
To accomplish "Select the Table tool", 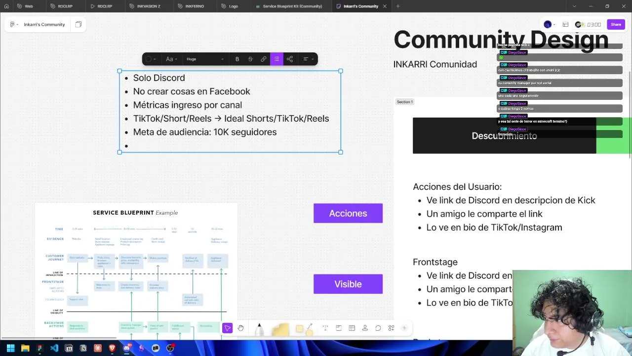I will pos(352,328).
